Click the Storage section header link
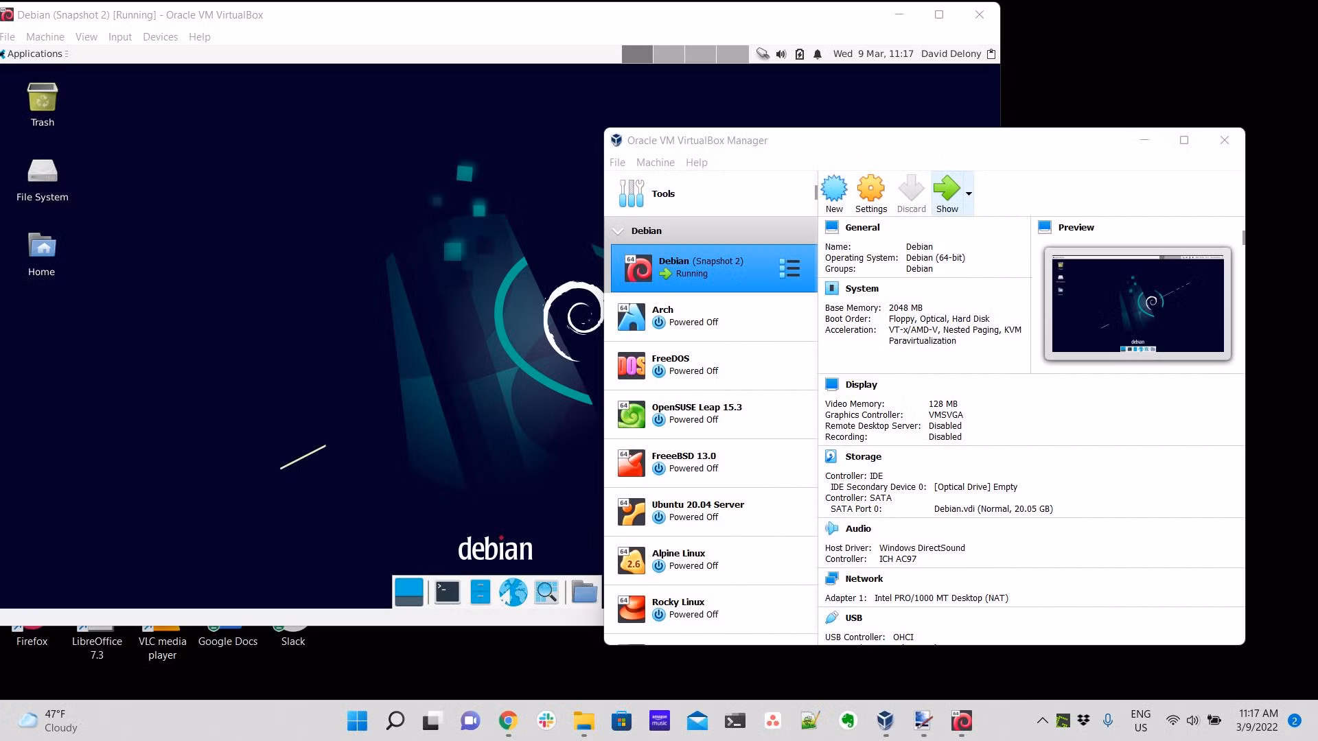Image resolution: width=1318 pixels, height=741 pixels. click(x=863, y=457)
